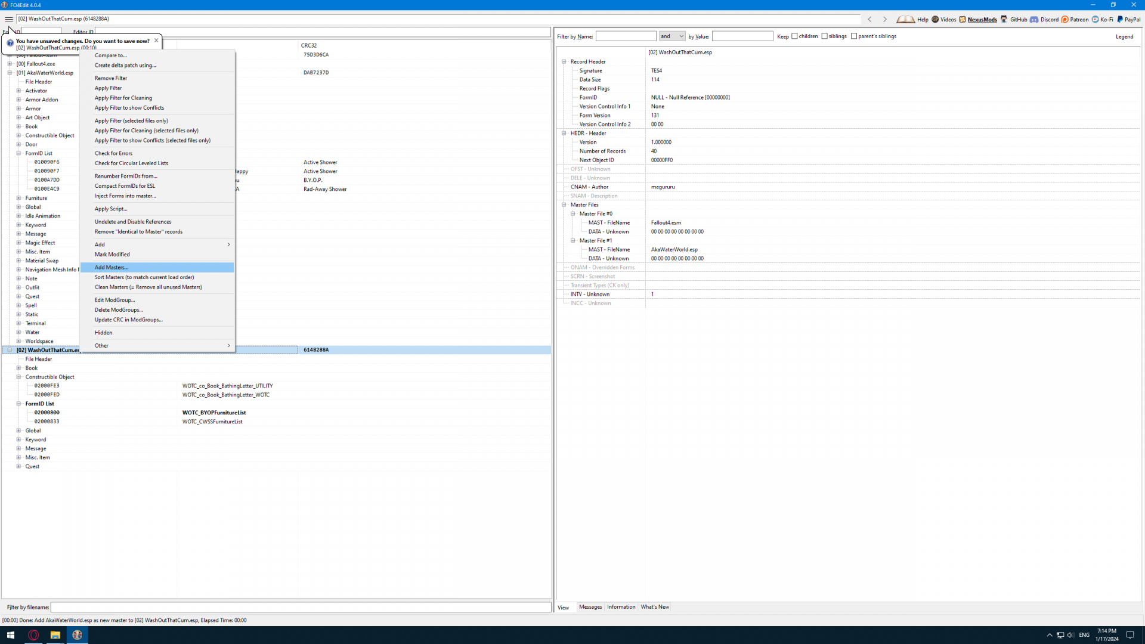
Task: Click the back navigation arrow
Action: pyautogui.click(x=870, y=19)
